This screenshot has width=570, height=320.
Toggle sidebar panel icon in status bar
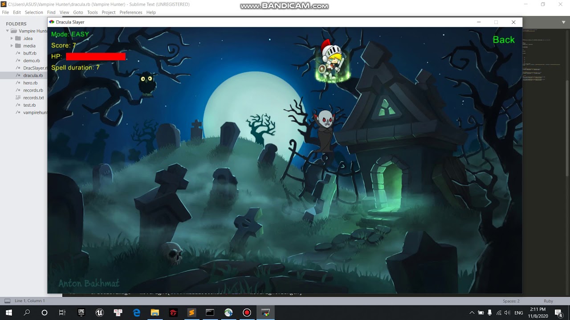click(7, 301)
